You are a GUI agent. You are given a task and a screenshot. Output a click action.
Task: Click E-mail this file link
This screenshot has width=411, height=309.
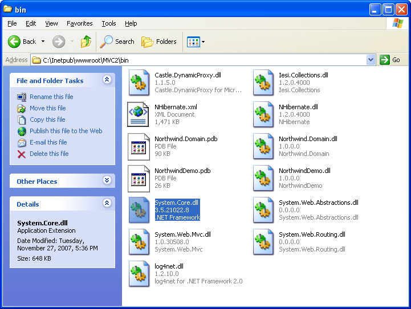point(48,142)
